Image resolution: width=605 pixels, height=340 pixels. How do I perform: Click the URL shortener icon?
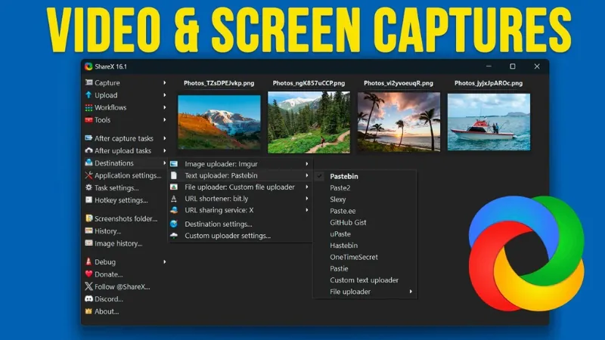(174, 199)
